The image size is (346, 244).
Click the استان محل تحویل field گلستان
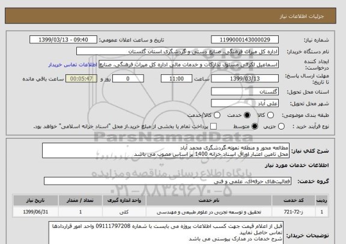pyautogui.click(x=244, y=91)
